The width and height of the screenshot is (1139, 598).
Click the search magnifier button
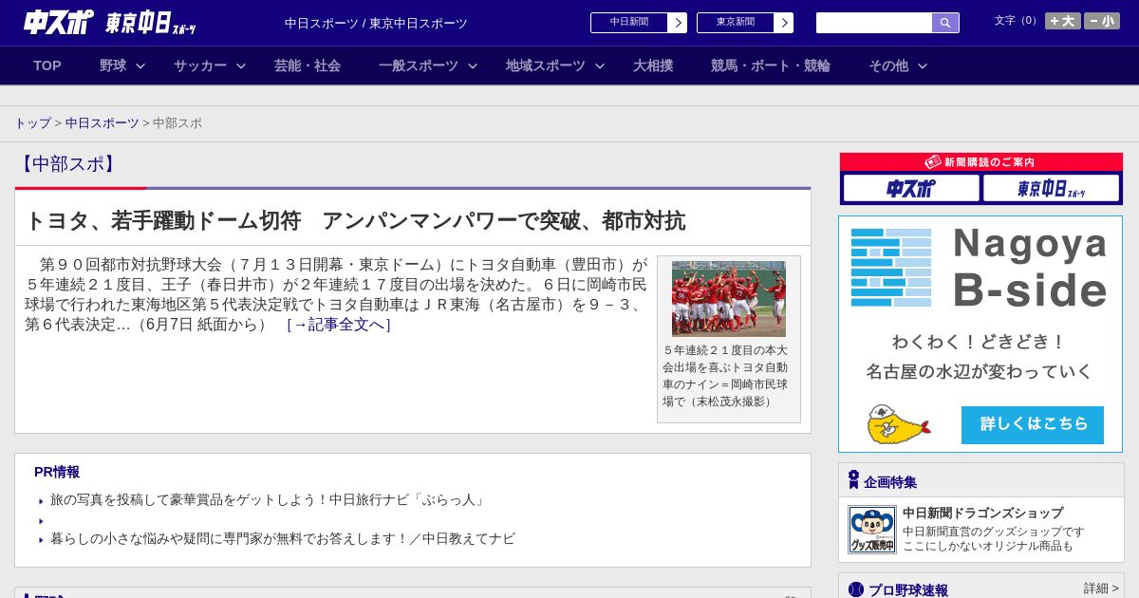click(x=945, y=23)
